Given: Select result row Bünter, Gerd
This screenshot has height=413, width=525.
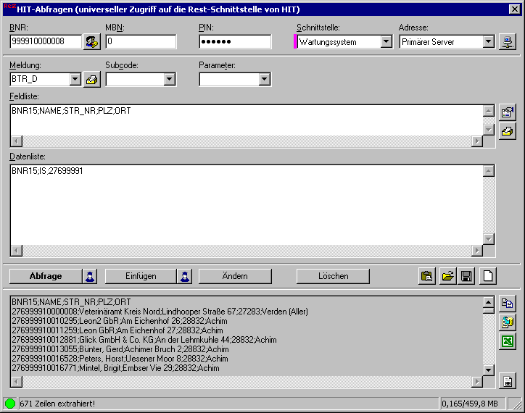Looking at the screenshot, I should (x=120, y=349).
